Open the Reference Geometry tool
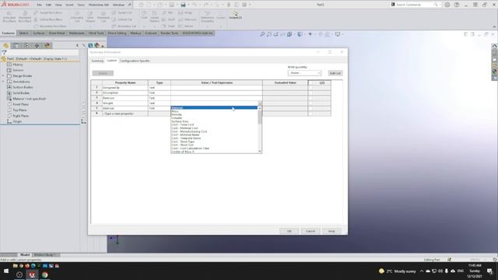 click(x=208, y=16)
